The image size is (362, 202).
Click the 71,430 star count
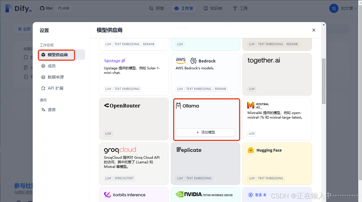63,8
